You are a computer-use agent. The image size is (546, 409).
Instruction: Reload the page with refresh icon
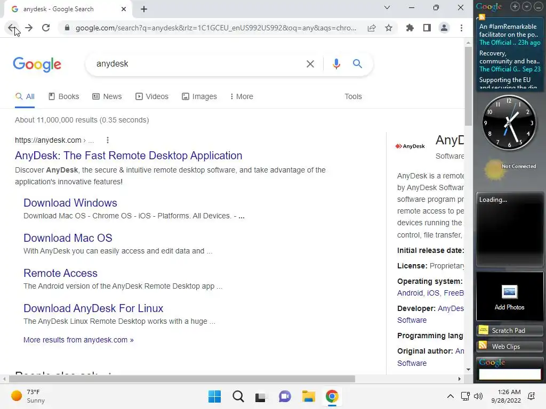pyautogui.click(x=46, y=28)
